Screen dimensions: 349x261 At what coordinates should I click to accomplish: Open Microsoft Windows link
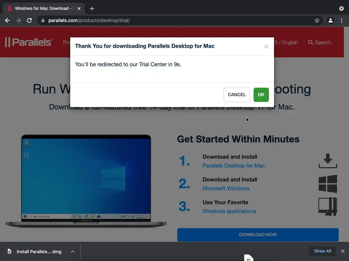[226, 188]
